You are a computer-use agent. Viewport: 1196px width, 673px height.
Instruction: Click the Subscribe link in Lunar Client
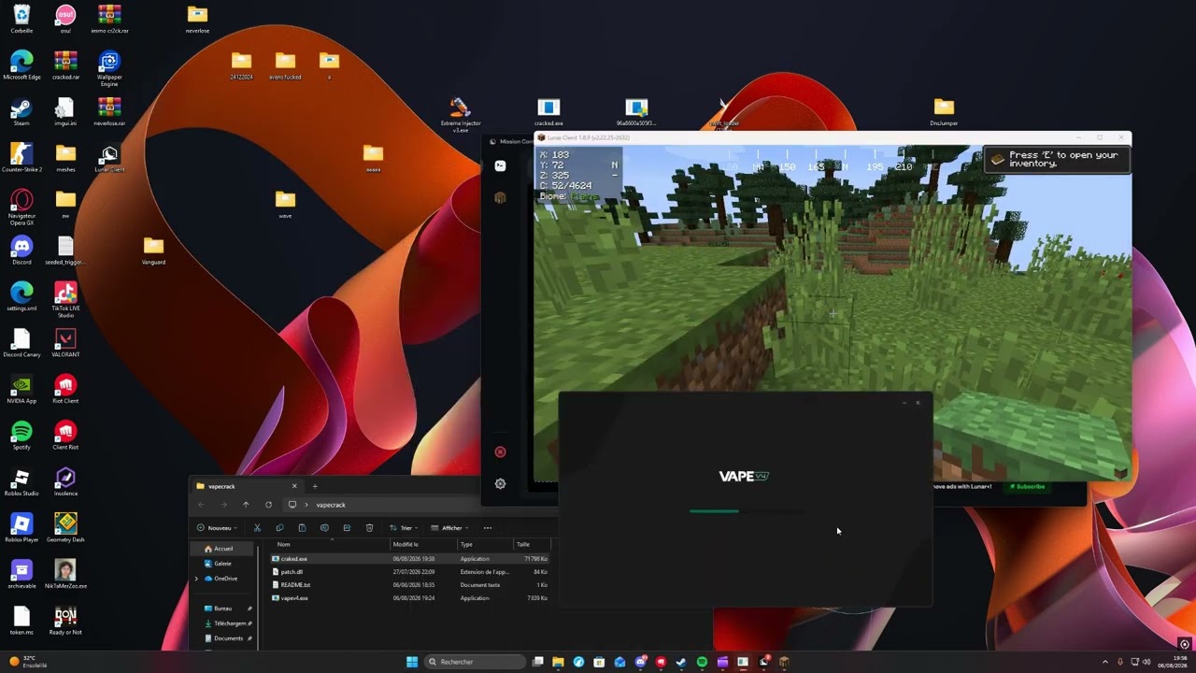coord(1026,486)
